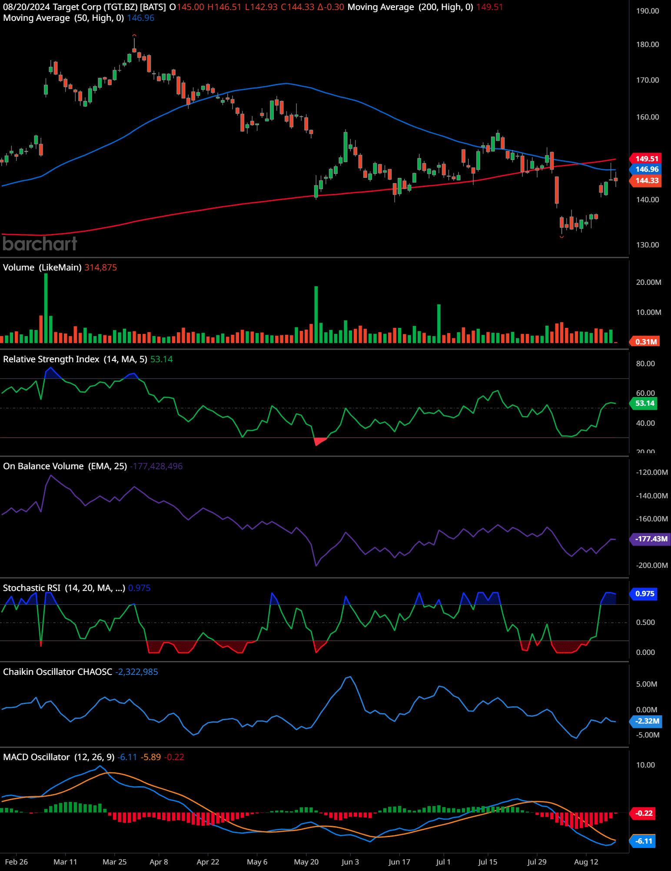Screen dimensions: 671x871
Task: Click the 180.00 price scale label
Action: tap(648, 44)
